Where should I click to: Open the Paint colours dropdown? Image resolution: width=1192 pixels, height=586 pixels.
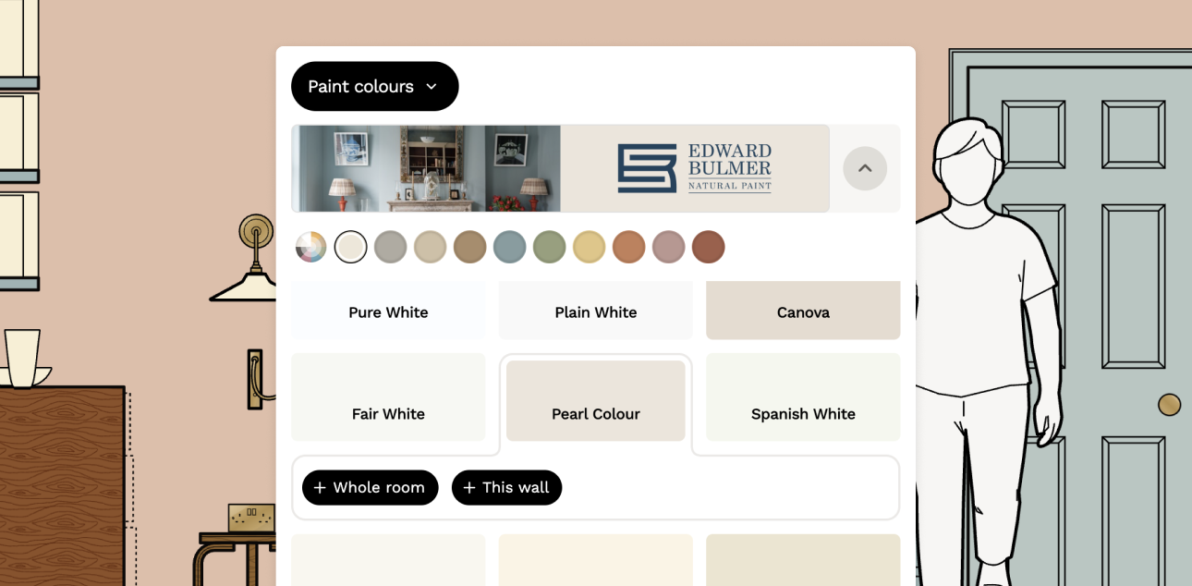tap(374, 86)
